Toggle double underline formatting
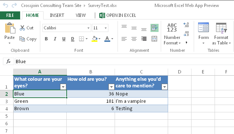 (73, 39)
